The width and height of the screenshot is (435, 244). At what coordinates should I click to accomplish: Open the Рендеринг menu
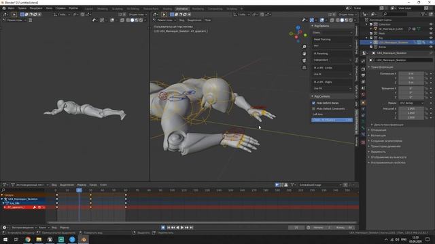click(x=36, y=8)
